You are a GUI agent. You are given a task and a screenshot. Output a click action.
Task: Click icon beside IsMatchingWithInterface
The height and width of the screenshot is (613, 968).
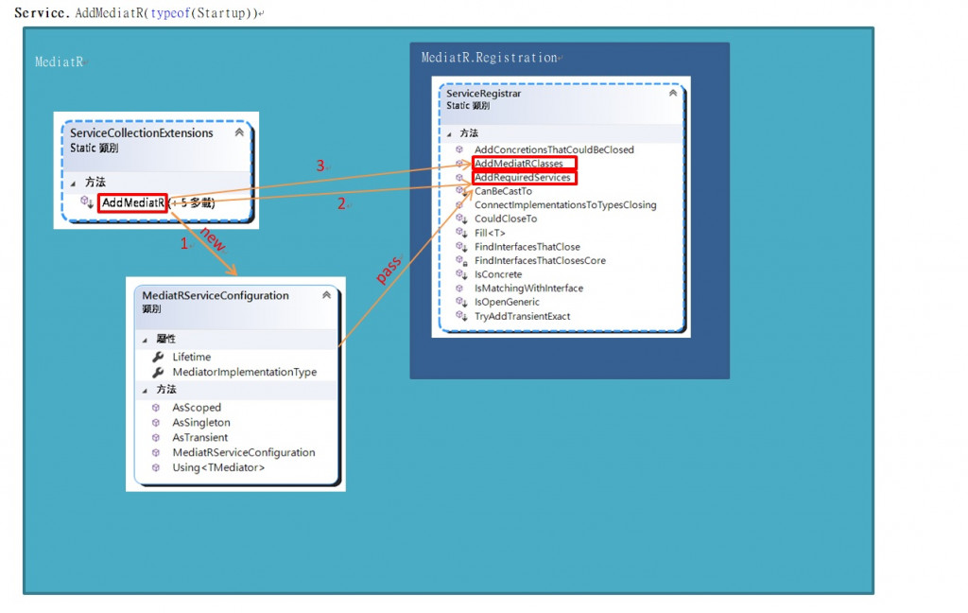point(459,288)
